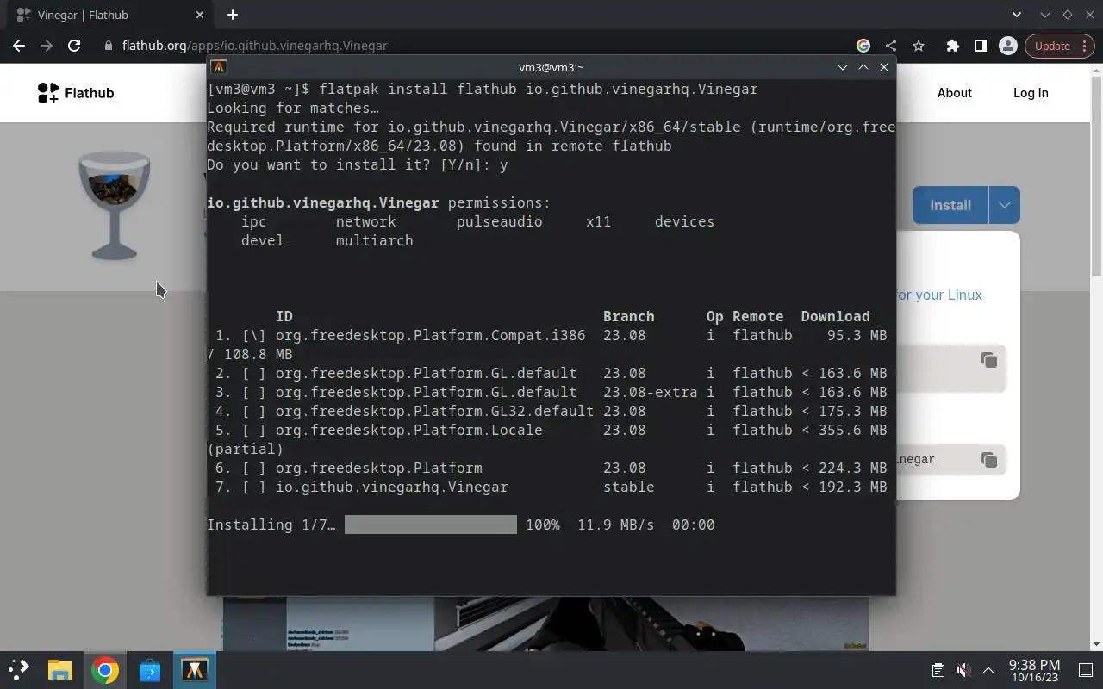Open the software store taskbar icon
Viewport: 1103px width, 689px height.
click(x=150, y=669)
